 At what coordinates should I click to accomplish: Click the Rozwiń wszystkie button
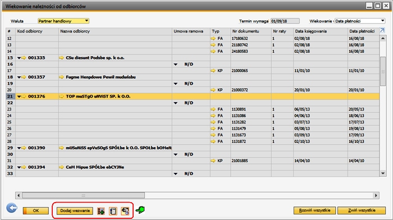coord(315,210)
